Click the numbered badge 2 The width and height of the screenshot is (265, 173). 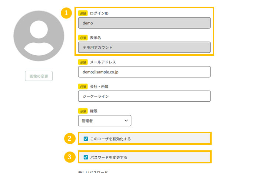pyautogui.click(x=69, y=138)
